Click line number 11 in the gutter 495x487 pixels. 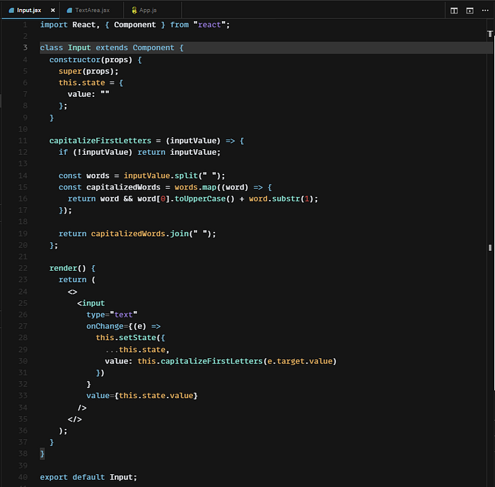coord(23,141)
